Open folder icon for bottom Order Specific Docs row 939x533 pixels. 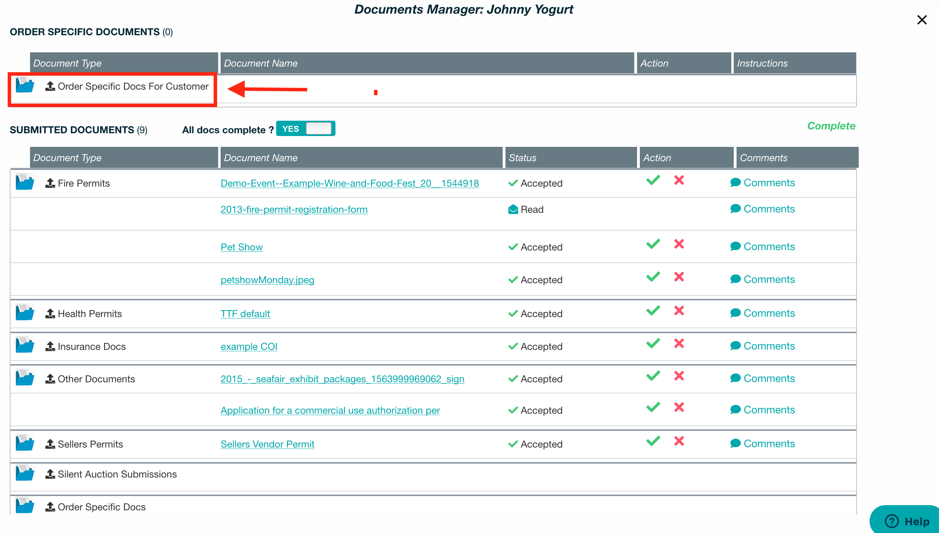pyautogui.click(x=25, y=505)
